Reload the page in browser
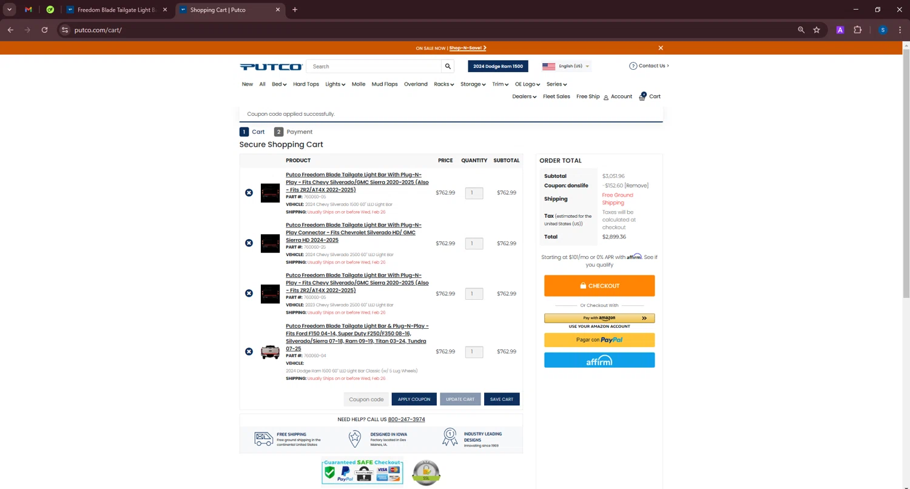 pos(44,30)
